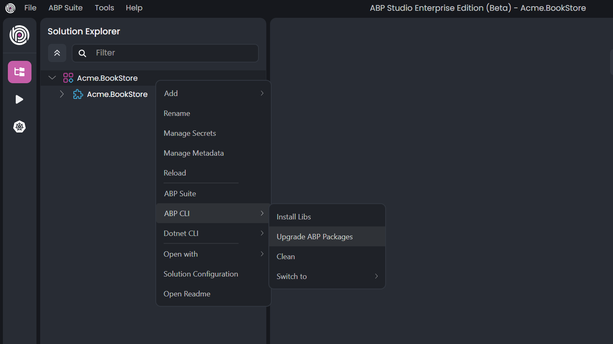Choose Upgrade ABP Packages in submenu
The height and width of the screenshot is (344, 613).
pyautogui.click(x=327, y=236)
